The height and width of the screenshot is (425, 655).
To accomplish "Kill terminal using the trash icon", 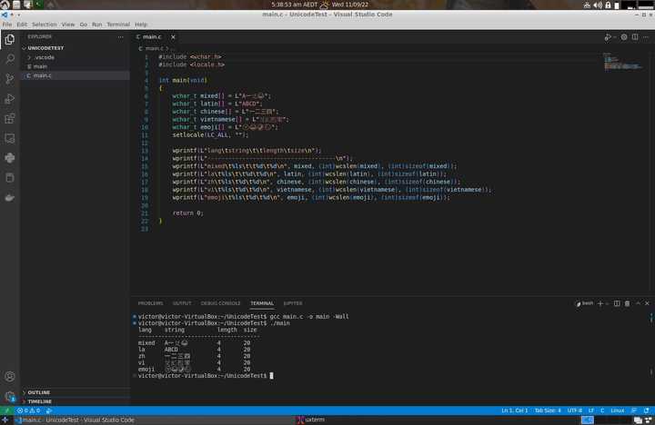I will coord(627,303).
